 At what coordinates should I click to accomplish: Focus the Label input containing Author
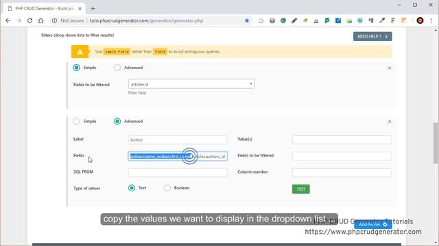click(x=178, y=139)
